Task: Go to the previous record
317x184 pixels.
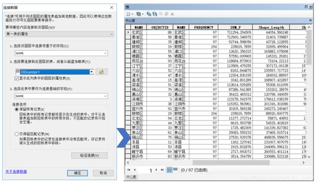Action: click(x=135, y=170)
